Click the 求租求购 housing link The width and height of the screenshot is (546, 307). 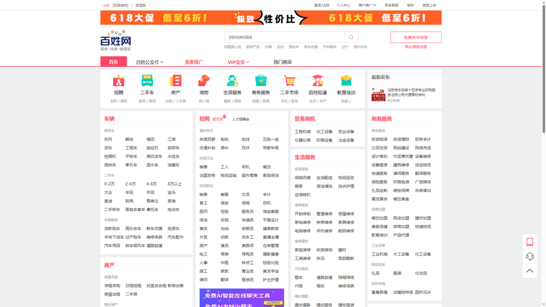pyautogui.click(x=112, y=286)
